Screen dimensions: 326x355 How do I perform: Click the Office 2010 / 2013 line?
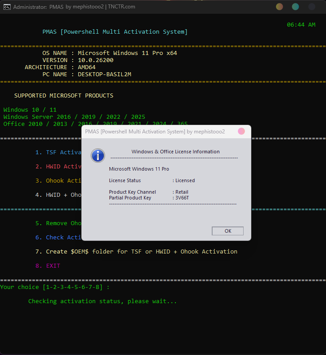click(96, 124)
